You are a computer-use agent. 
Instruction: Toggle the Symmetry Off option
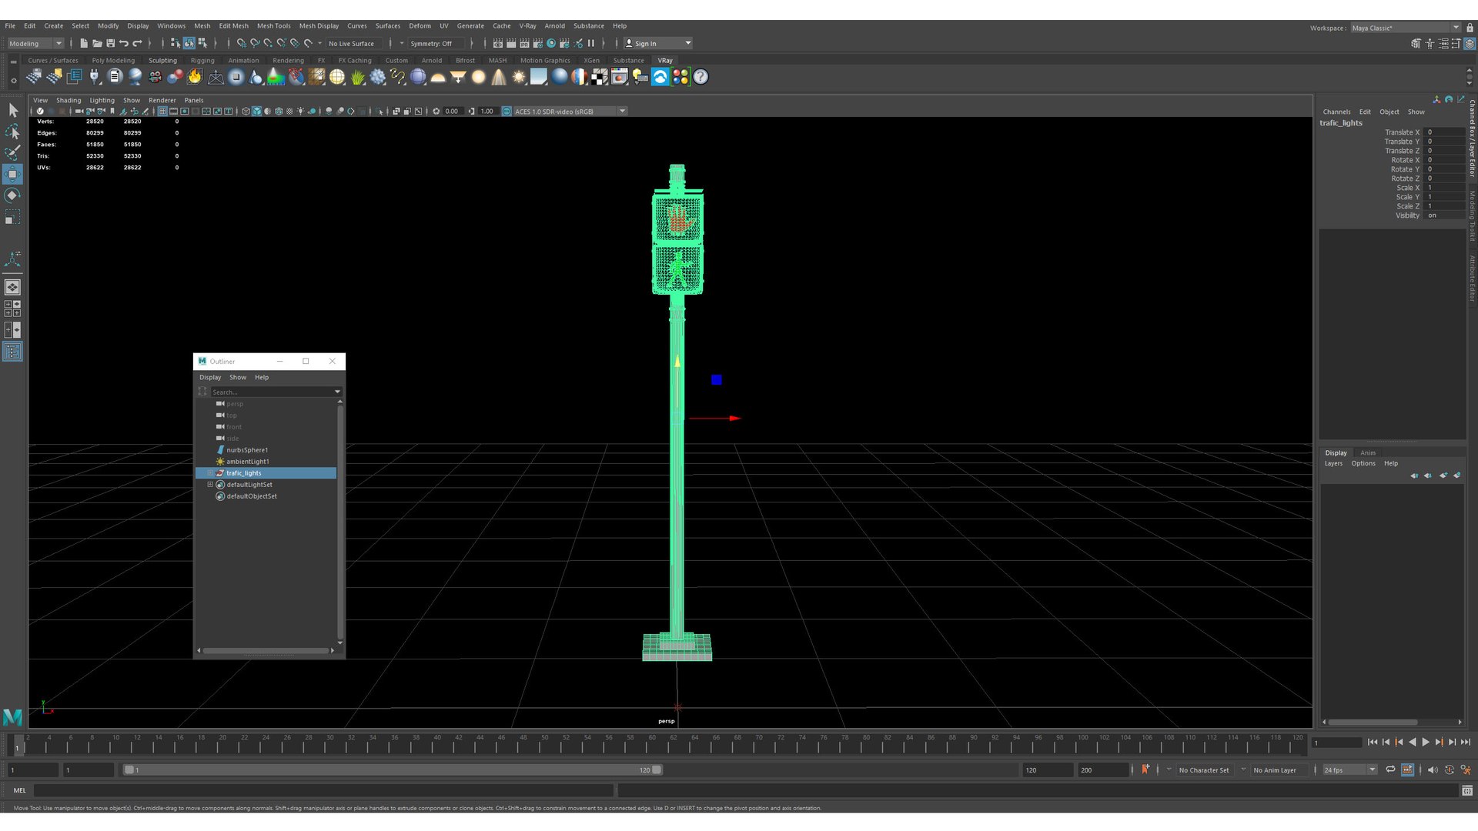pos(432,43)
